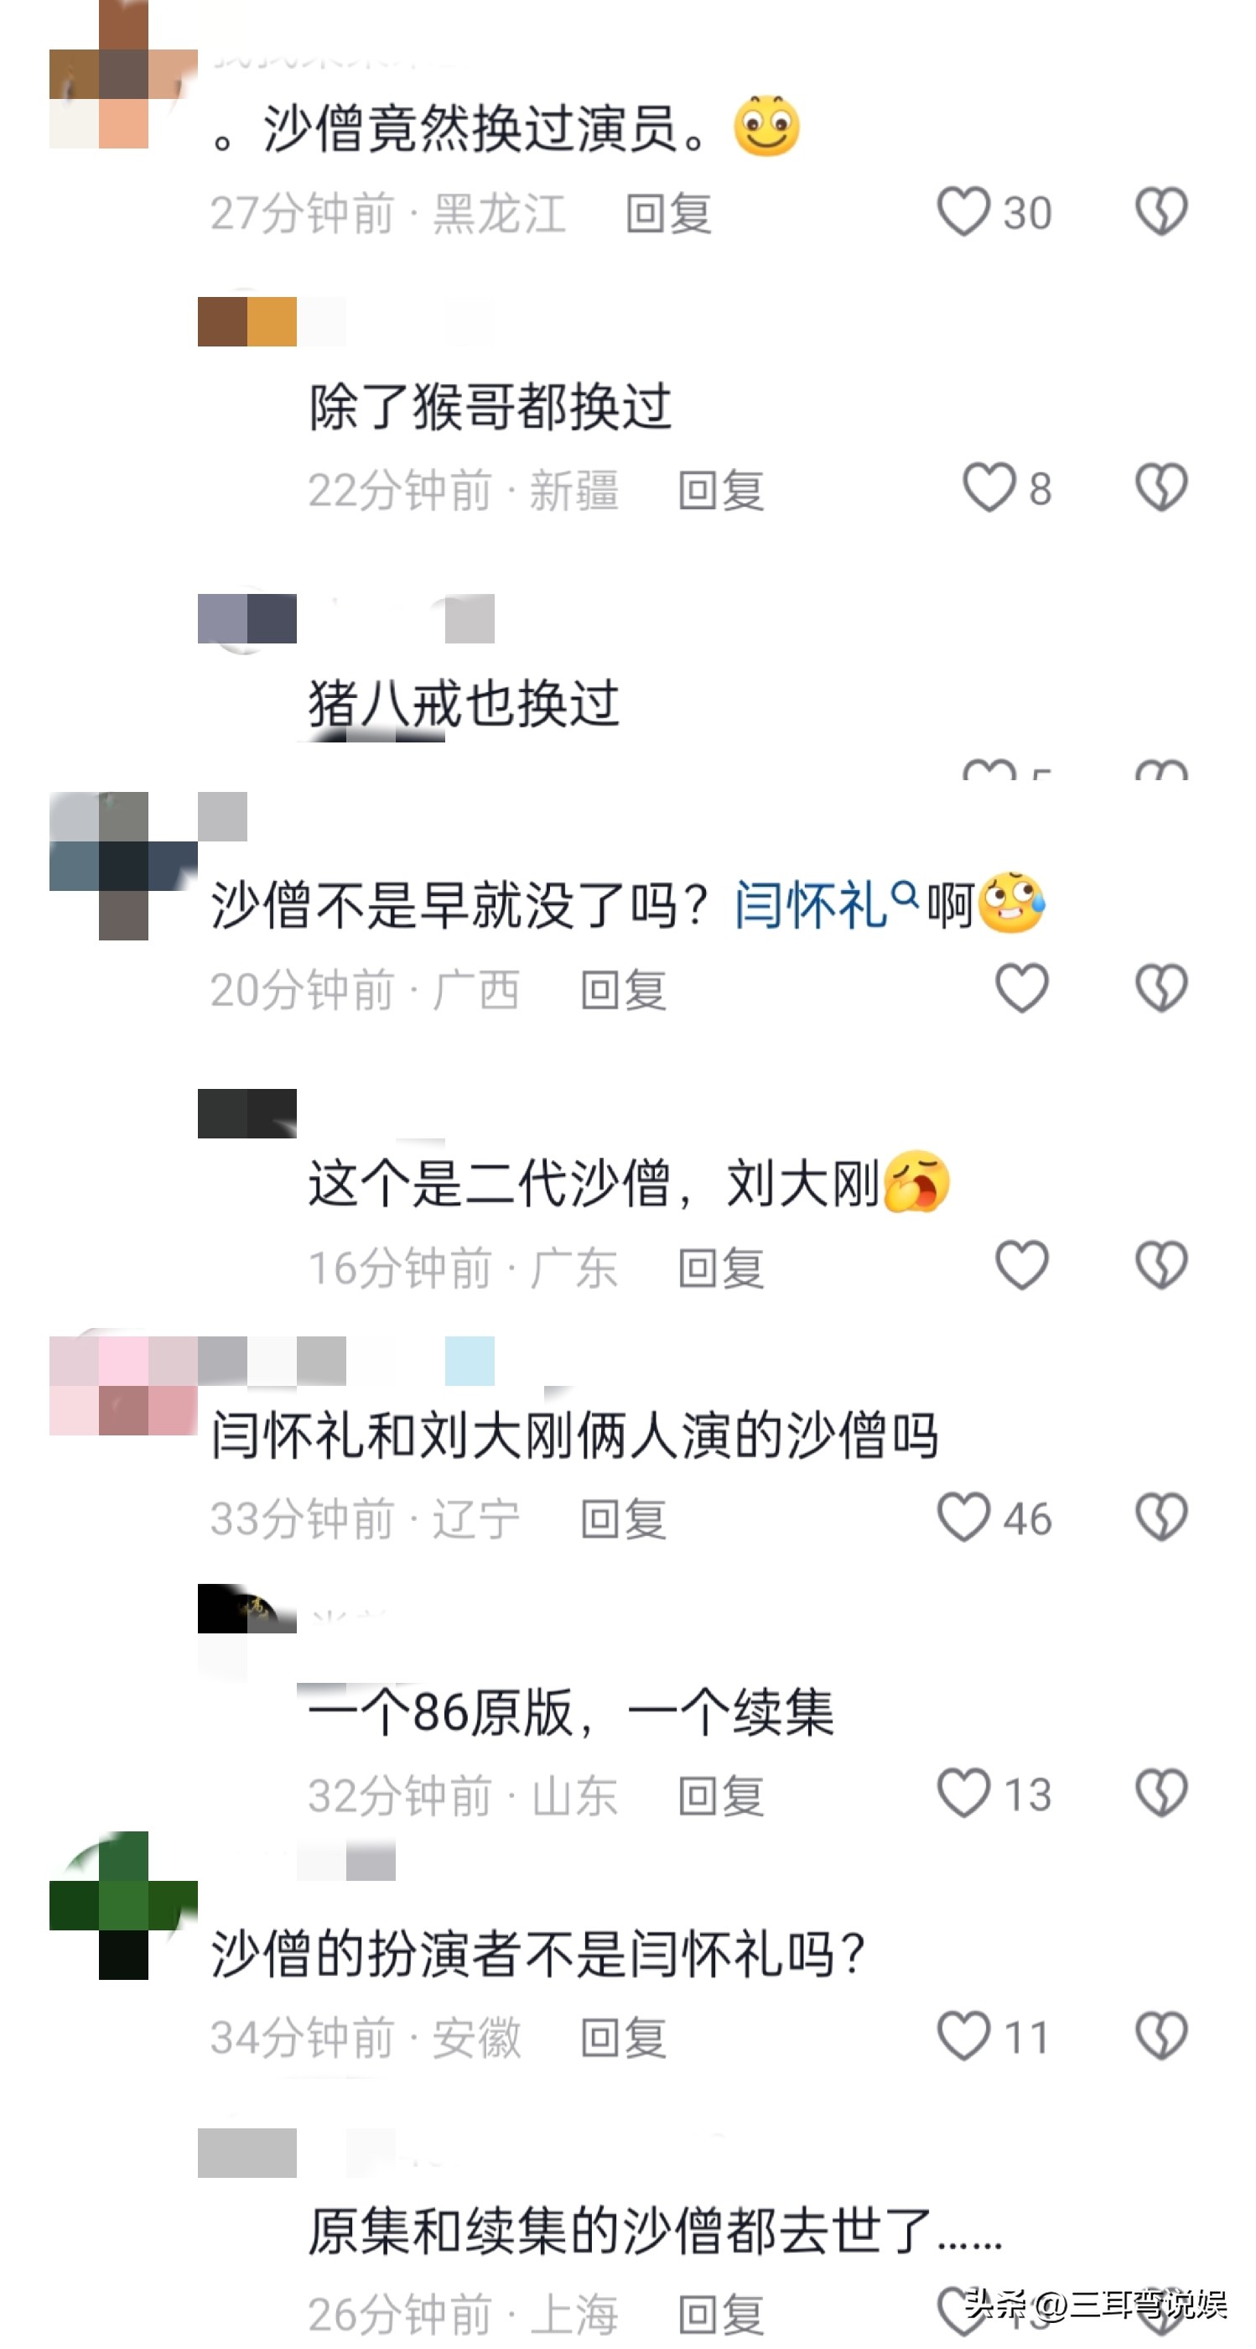Reply to the 辽宁 comment
This screenshot has width=1256, height=2349.
[624, 1520]
